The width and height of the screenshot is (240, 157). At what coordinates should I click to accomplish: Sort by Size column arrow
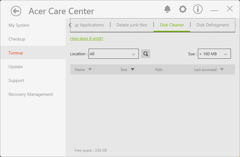point(133,69)
